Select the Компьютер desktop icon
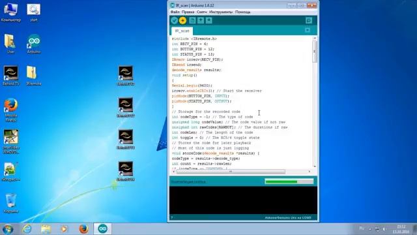 click(x=10, y=12)
